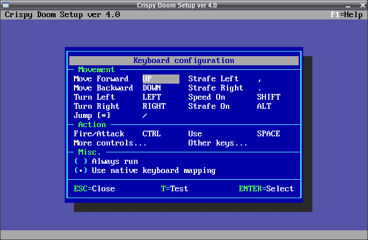Click the Strafe Left label
368x240 pixels.
[213, 79]
